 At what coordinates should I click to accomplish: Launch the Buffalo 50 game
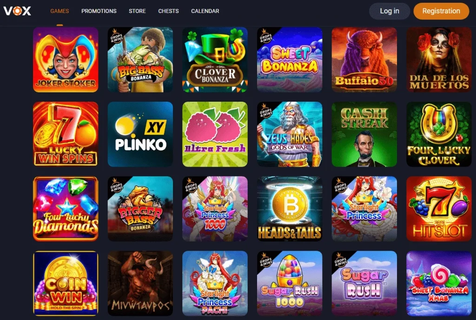point(364,60)
